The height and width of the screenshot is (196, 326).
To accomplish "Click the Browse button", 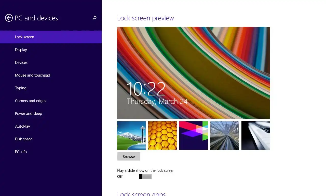I will [129, 156].
